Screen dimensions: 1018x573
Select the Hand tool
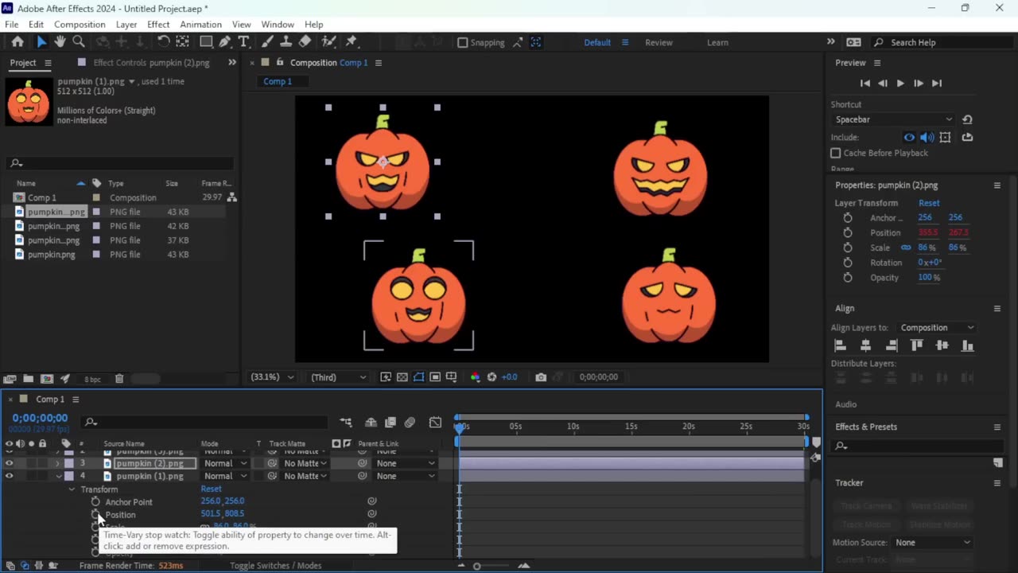(60, 42)
